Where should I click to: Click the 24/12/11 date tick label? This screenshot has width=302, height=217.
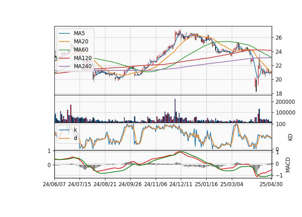(181, 184)
